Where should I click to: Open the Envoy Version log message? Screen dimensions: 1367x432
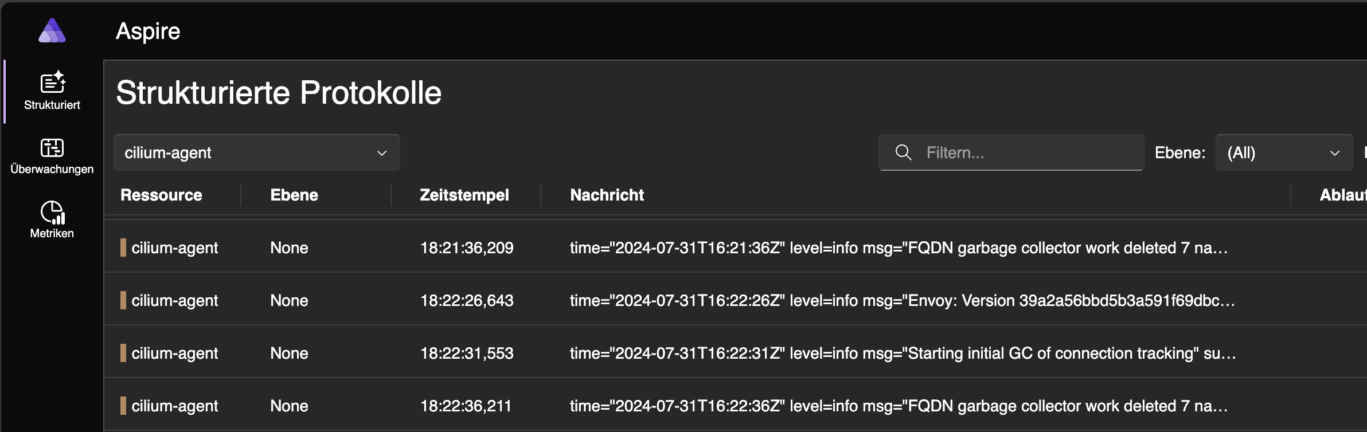[901, 300]
